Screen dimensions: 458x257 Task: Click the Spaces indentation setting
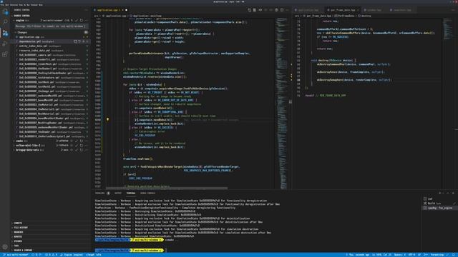399,255
